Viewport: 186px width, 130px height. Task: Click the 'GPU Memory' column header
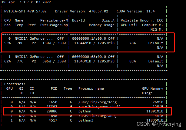click(153, 88)
